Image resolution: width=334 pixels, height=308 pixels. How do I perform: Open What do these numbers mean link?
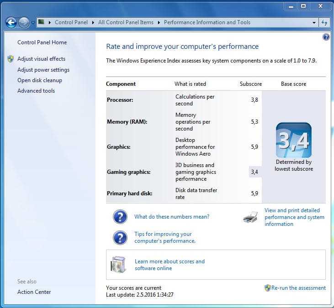pos(172,217)
